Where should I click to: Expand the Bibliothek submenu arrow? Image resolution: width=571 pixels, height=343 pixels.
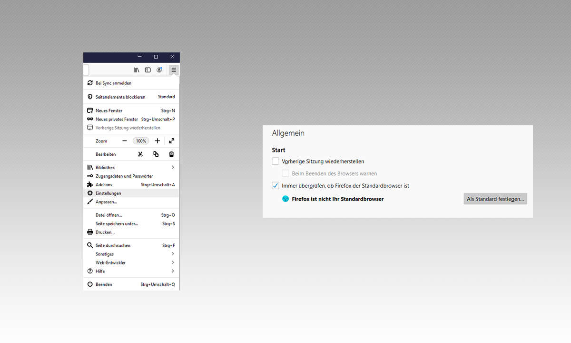[173, 167]
